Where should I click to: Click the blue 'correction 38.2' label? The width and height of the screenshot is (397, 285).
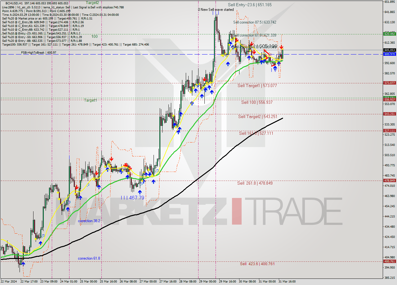coord(89,221)
